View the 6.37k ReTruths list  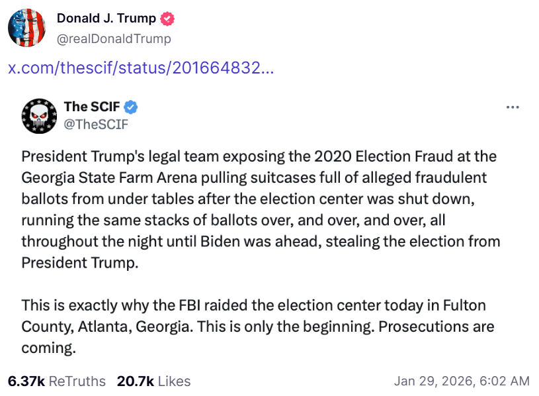(x=57, y=381)
